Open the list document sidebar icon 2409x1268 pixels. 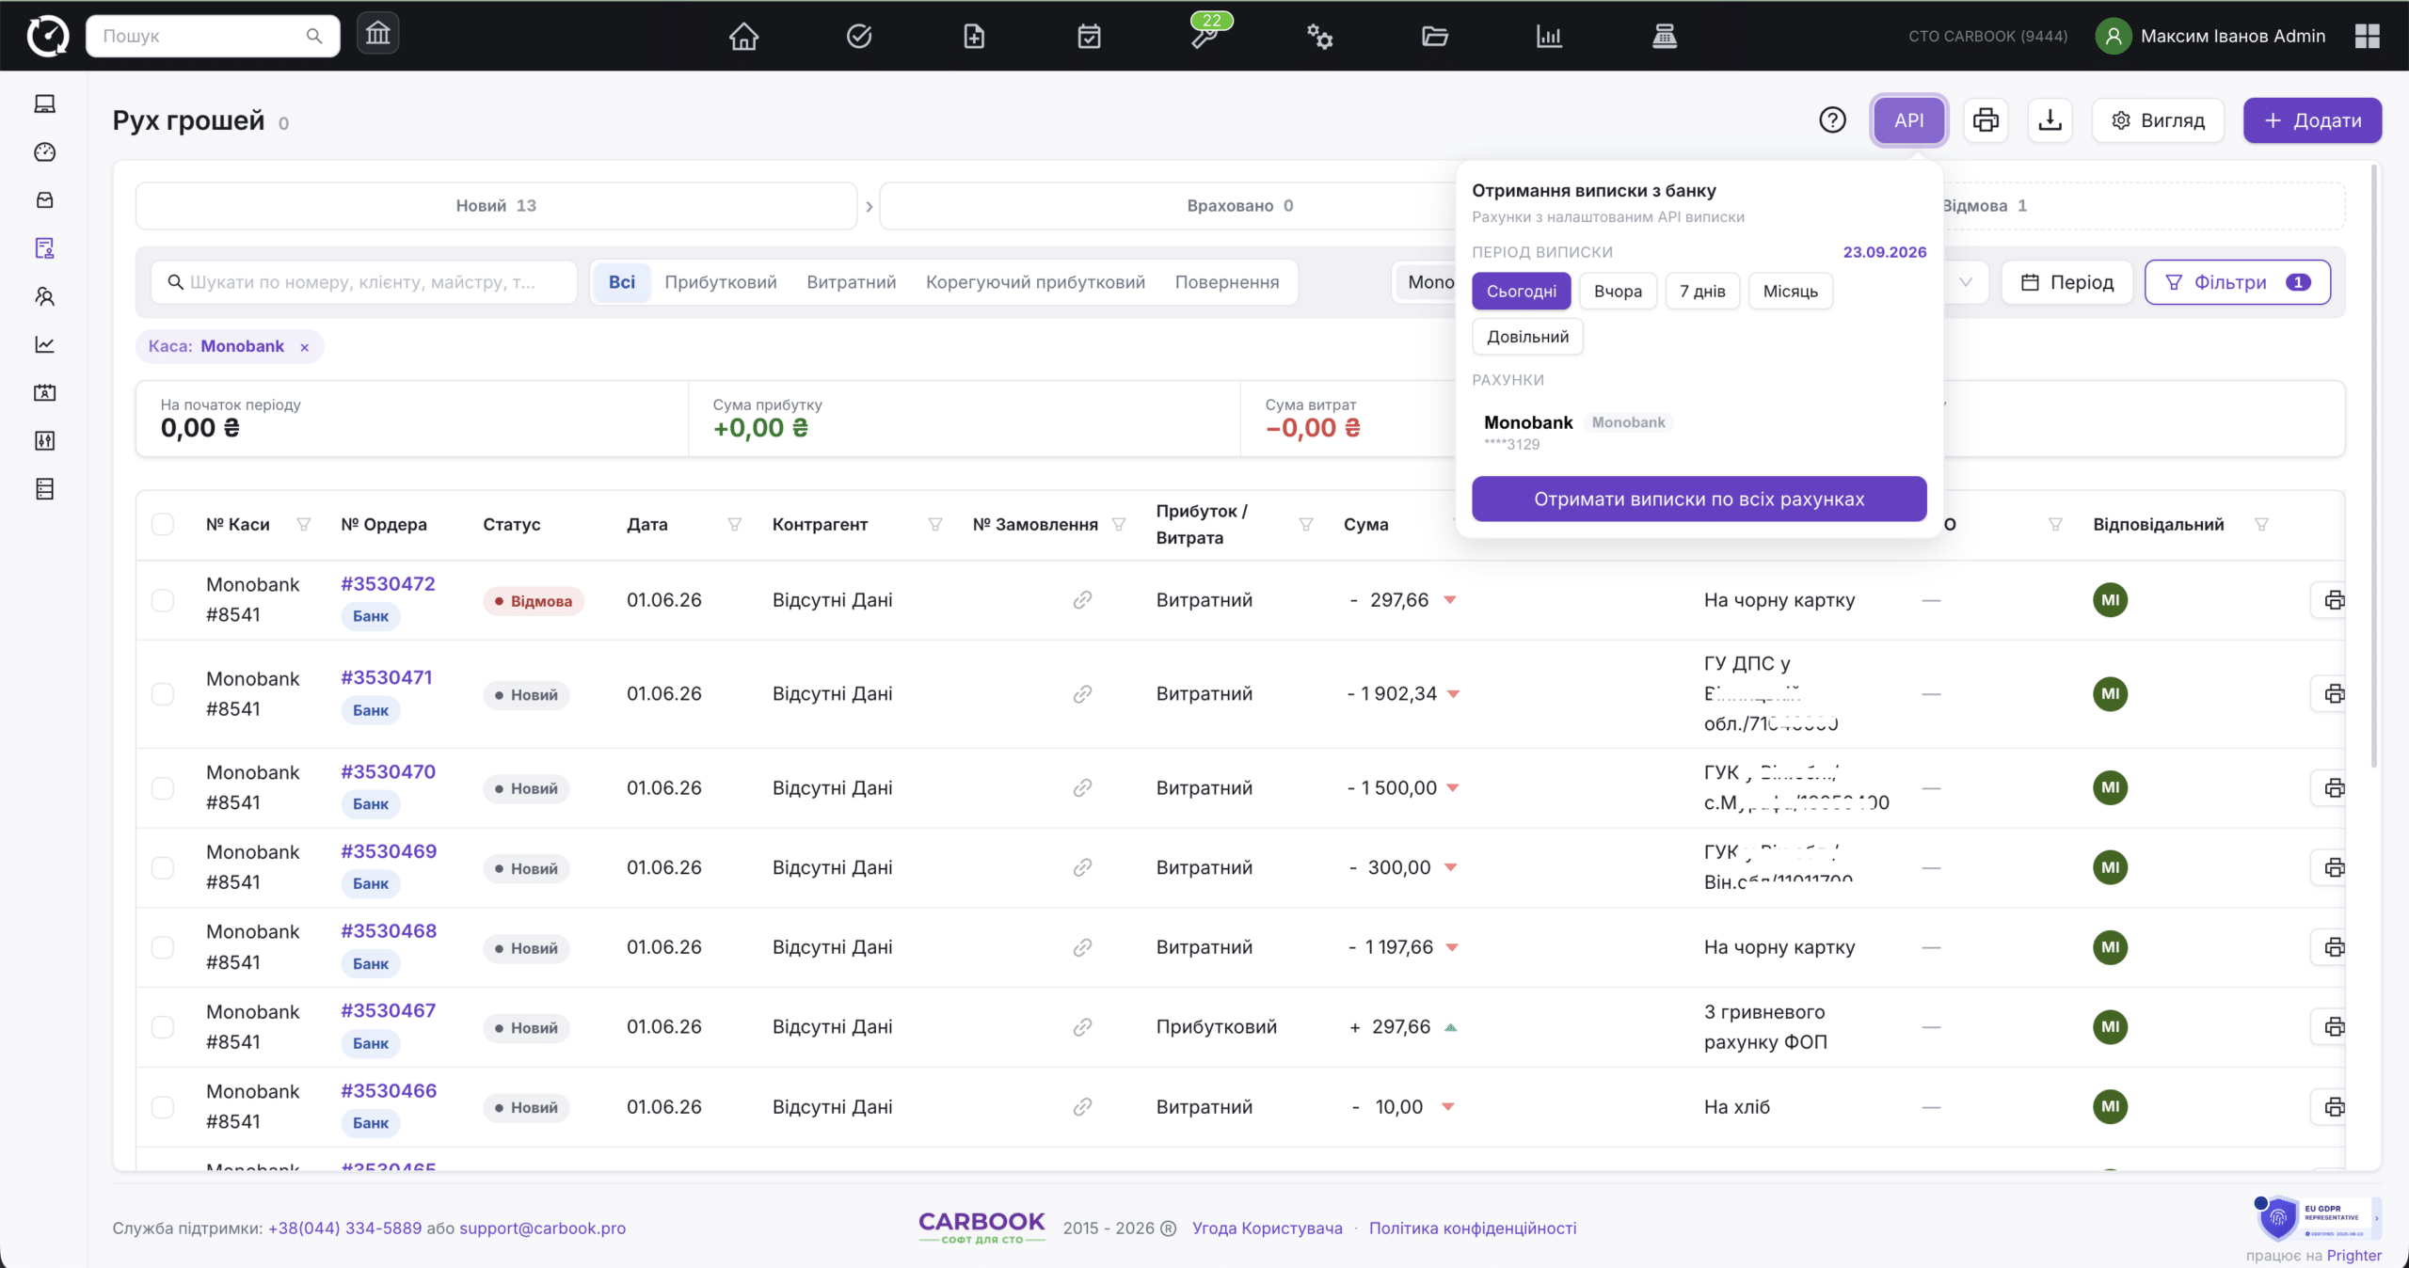(x=44, y=489)
